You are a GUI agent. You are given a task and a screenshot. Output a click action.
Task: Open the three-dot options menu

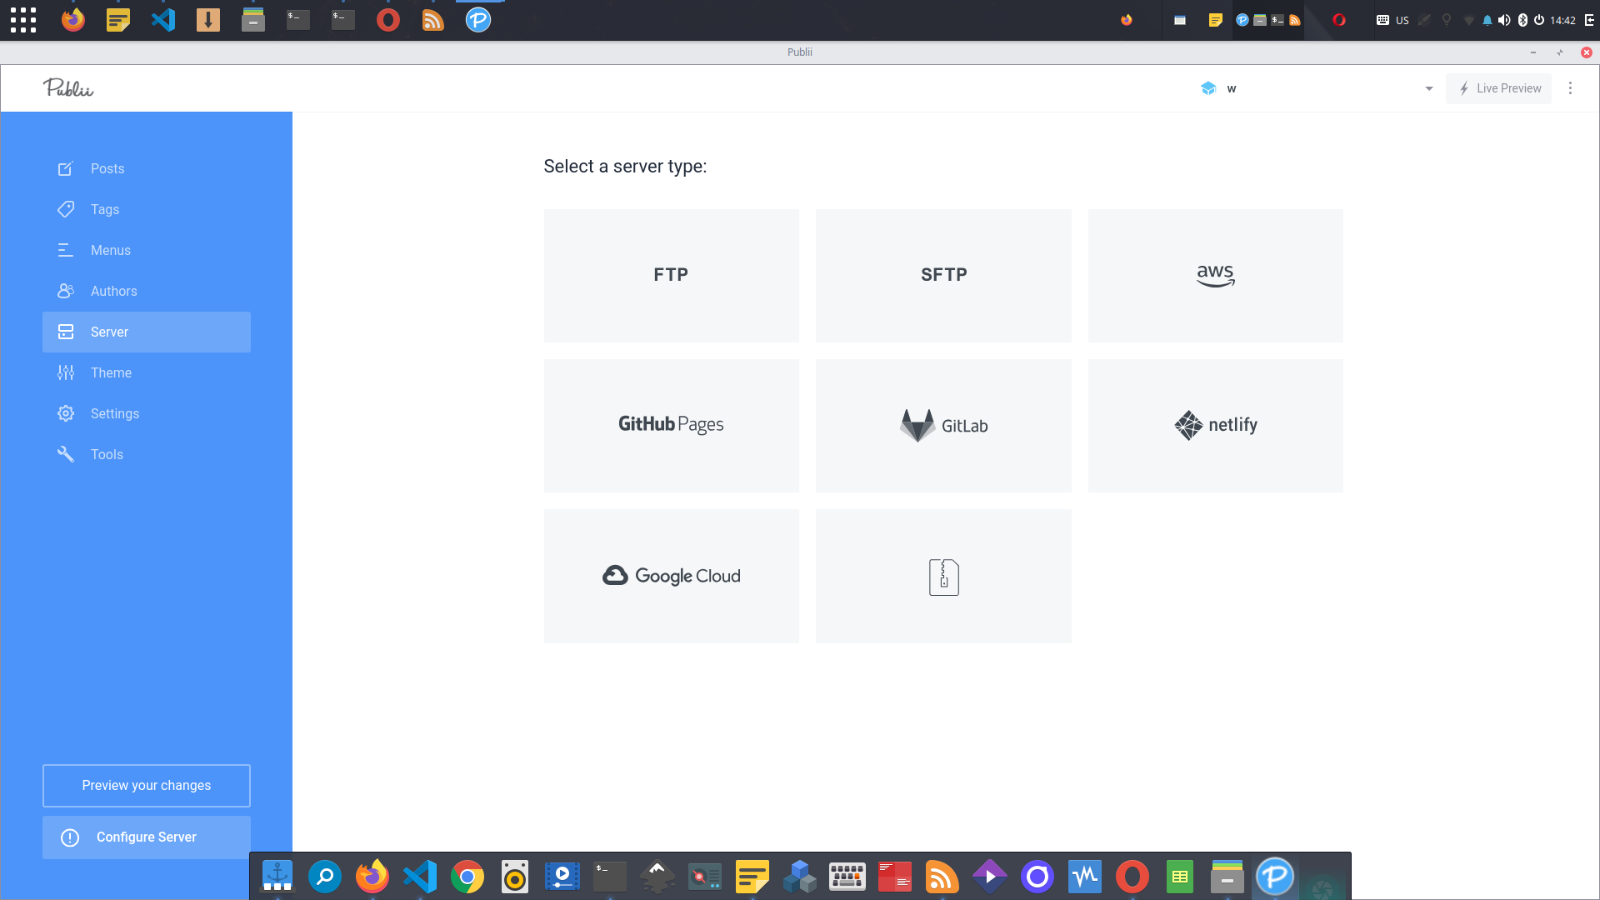coord(1571,88)
